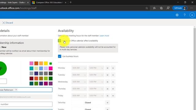196x110 pixels.
Task: Add another Friday time slot
Action: click(113, 96)
